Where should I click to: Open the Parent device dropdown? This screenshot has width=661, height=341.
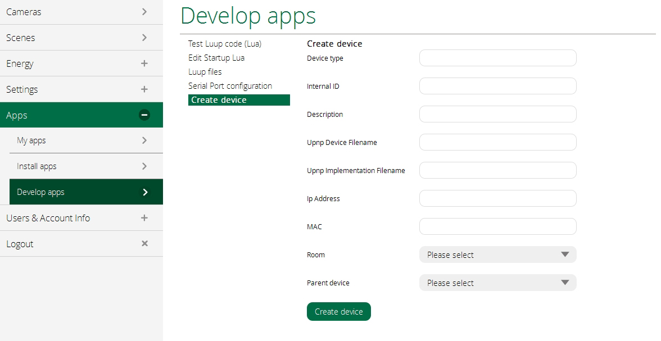[497, 283]
